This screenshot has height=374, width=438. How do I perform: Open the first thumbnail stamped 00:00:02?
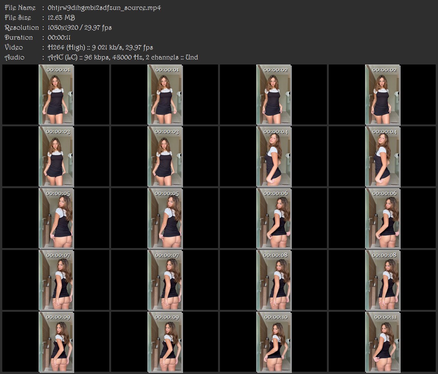(x=274, y=95)
